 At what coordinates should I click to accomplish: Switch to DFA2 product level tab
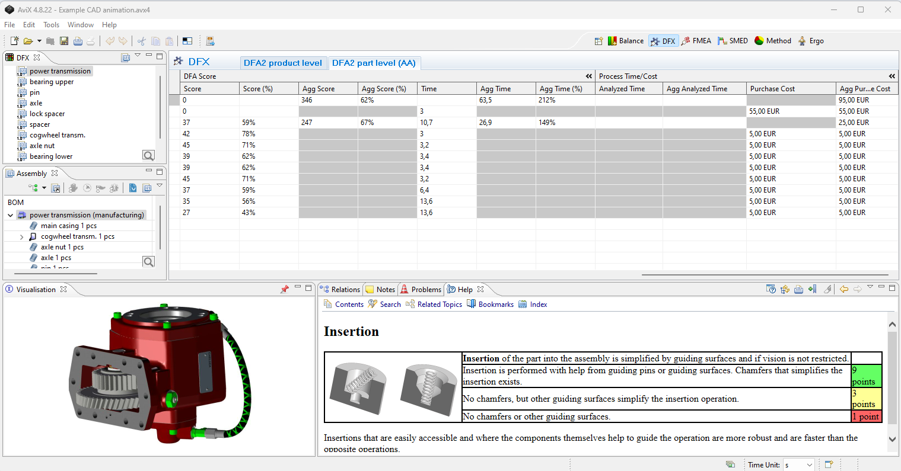click(x=282, y=63)
